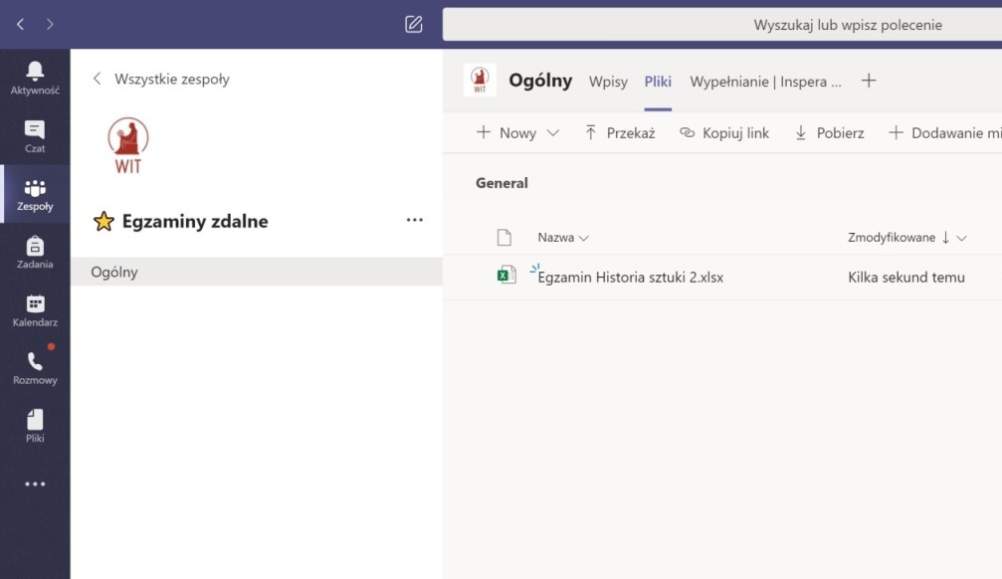Click the Kilka sekund temu cell

906,277
